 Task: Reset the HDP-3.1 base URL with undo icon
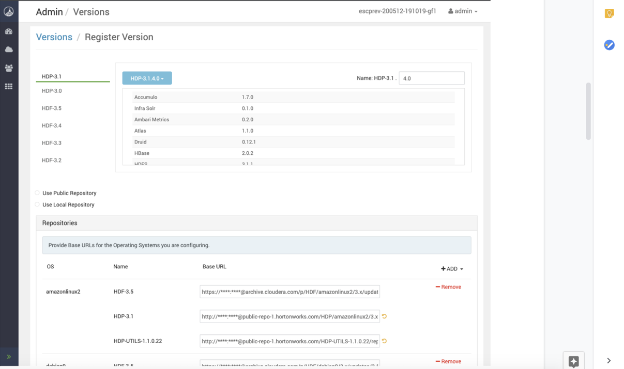(x=384, y=316)
